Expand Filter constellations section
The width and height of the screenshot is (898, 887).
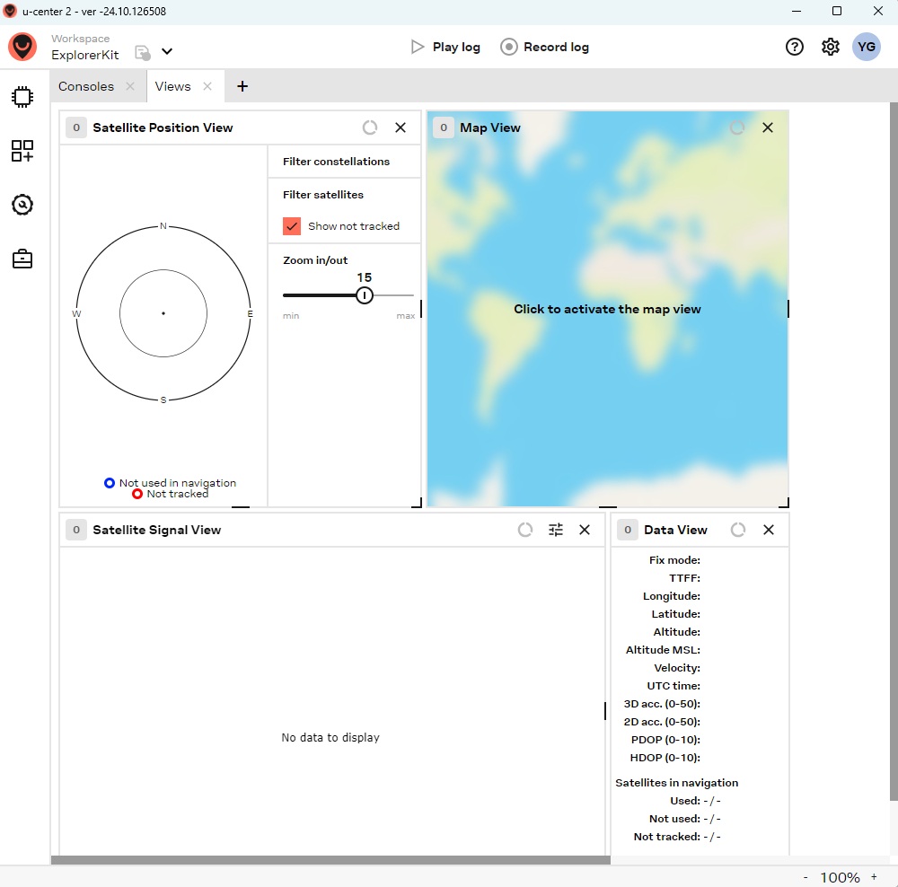coord(336,162)
